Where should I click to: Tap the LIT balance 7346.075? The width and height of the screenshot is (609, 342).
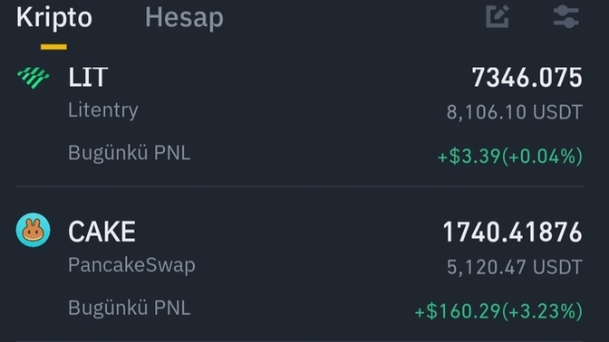pyautogui.click(x=527, y=78)
